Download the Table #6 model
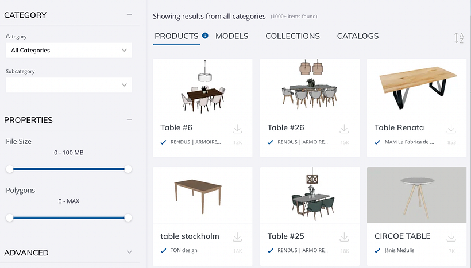This screenshot has height=268, width=471. pyautogui.click(x=237, y=129)
